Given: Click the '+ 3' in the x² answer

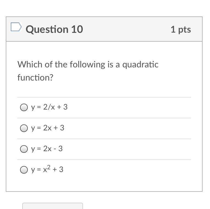Looking at the screenshot, I should (58, 170).
